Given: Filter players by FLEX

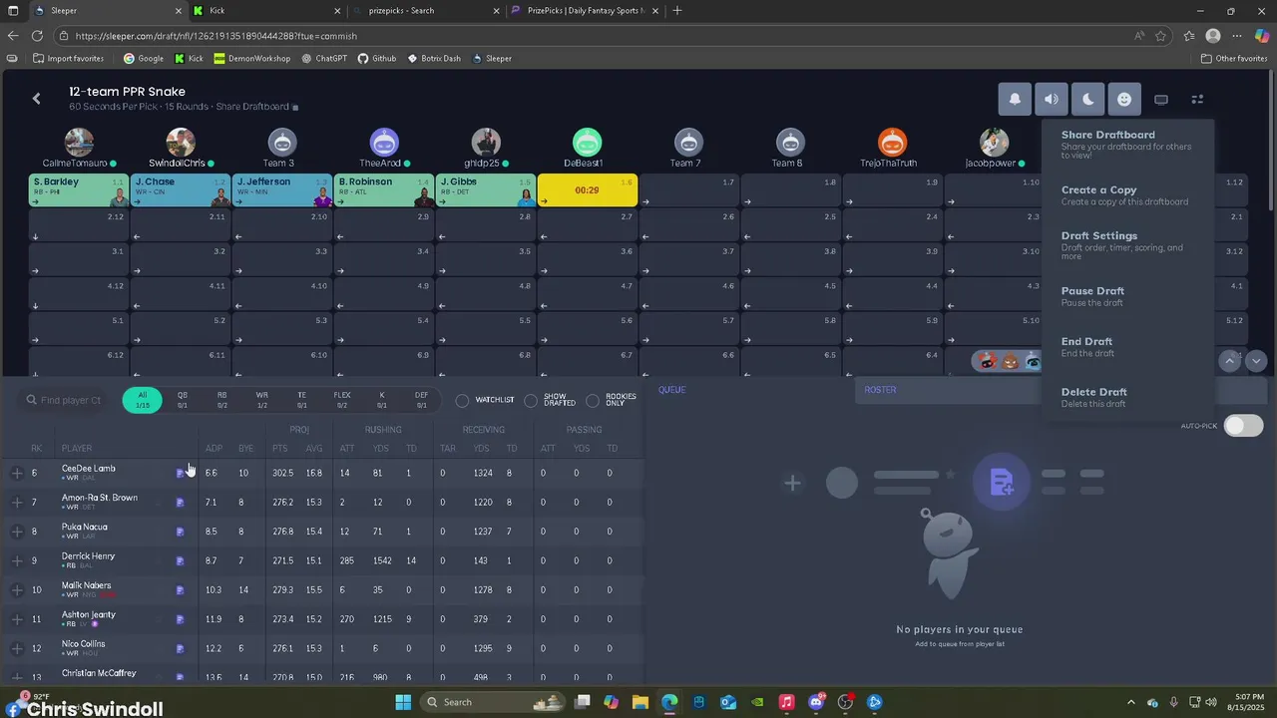Looking at the screenshot, I should pyautogui.click(x=342, y=400).
